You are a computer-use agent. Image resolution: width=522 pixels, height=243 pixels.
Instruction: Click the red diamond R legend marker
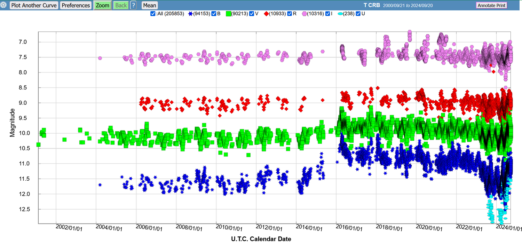(267, 14)
